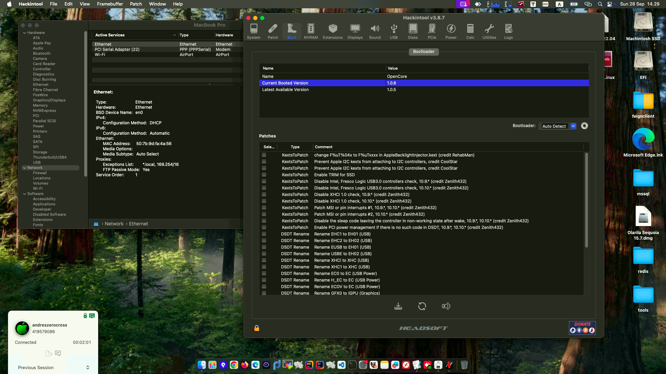Viewport: 666px width, 374px height.
Task: Open Control Center in menu bar
Action: click(x=610, y=4)
